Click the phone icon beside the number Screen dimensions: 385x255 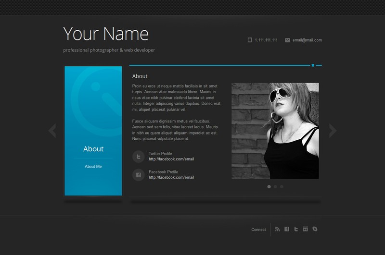coord(250,40)
